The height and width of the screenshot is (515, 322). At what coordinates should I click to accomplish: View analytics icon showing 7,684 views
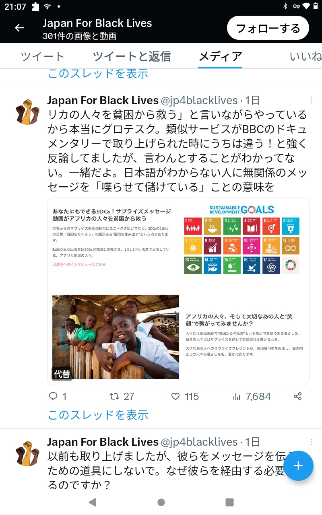237,396
